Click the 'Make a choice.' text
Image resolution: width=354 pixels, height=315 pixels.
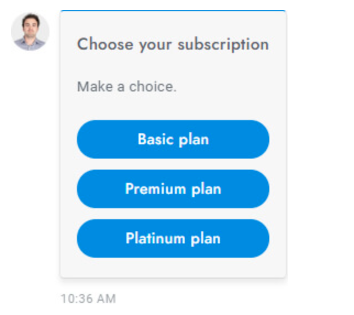[x=126, y=86]
